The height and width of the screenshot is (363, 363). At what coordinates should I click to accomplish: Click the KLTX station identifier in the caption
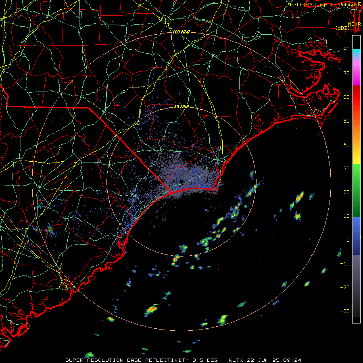[x=236, y=360]
